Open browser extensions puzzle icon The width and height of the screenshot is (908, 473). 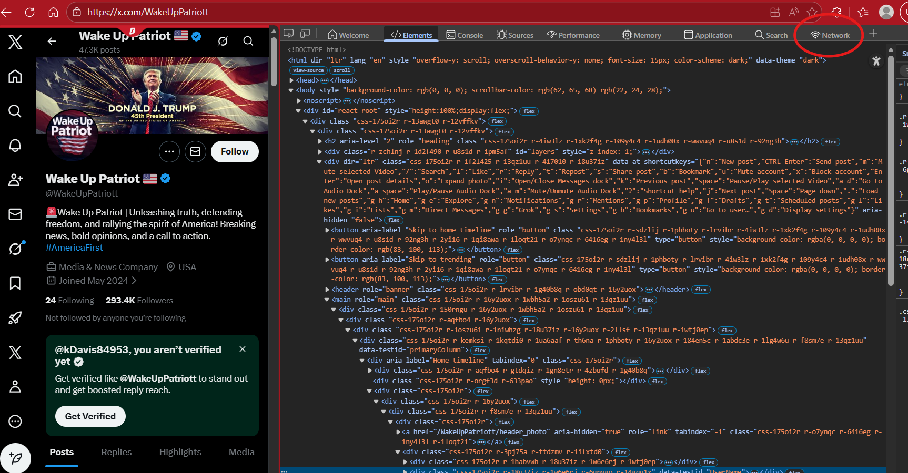pos(836,12)
